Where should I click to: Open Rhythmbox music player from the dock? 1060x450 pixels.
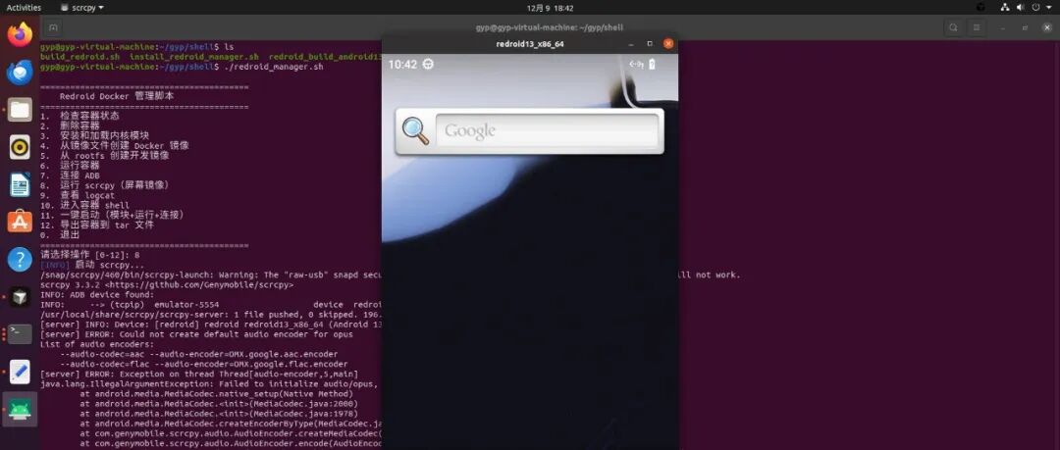20,146
